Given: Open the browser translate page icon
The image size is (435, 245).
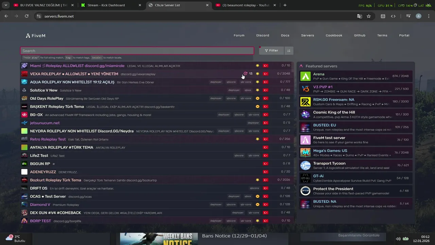Looking at the screenshot, I should coord(359,16).
